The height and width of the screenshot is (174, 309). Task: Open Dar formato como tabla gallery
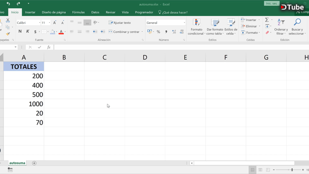point(215,27)
